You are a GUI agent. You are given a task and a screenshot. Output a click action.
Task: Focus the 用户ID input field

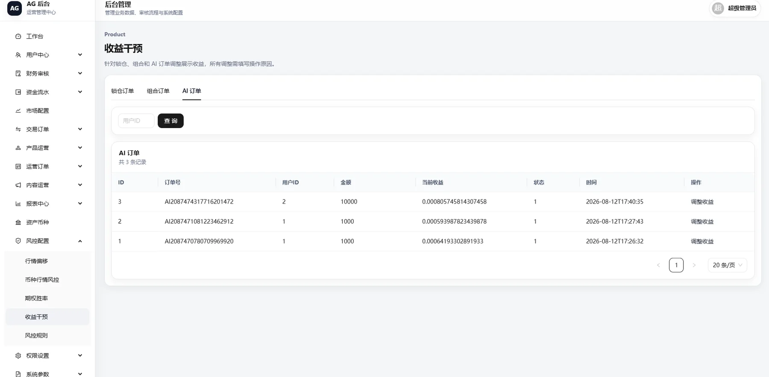tap(136, 121)
